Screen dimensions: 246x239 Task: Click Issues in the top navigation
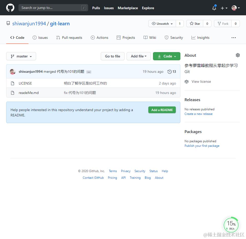click(x=109, y=8)
